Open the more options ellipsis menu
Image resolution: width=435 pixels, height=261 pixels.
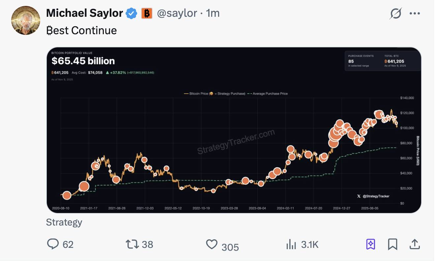coord(415,13)
